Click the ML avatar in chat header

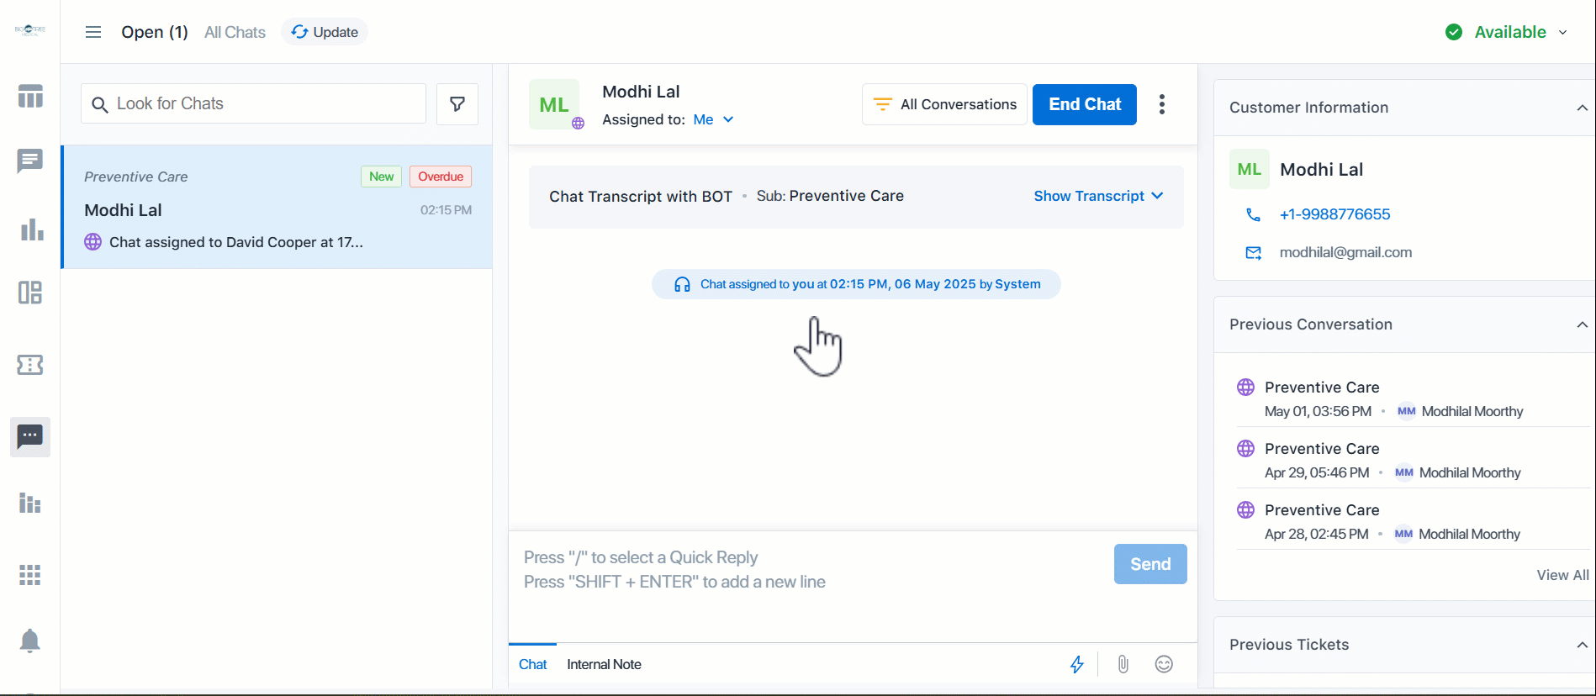pyautogui.click(x=554, y=104)
